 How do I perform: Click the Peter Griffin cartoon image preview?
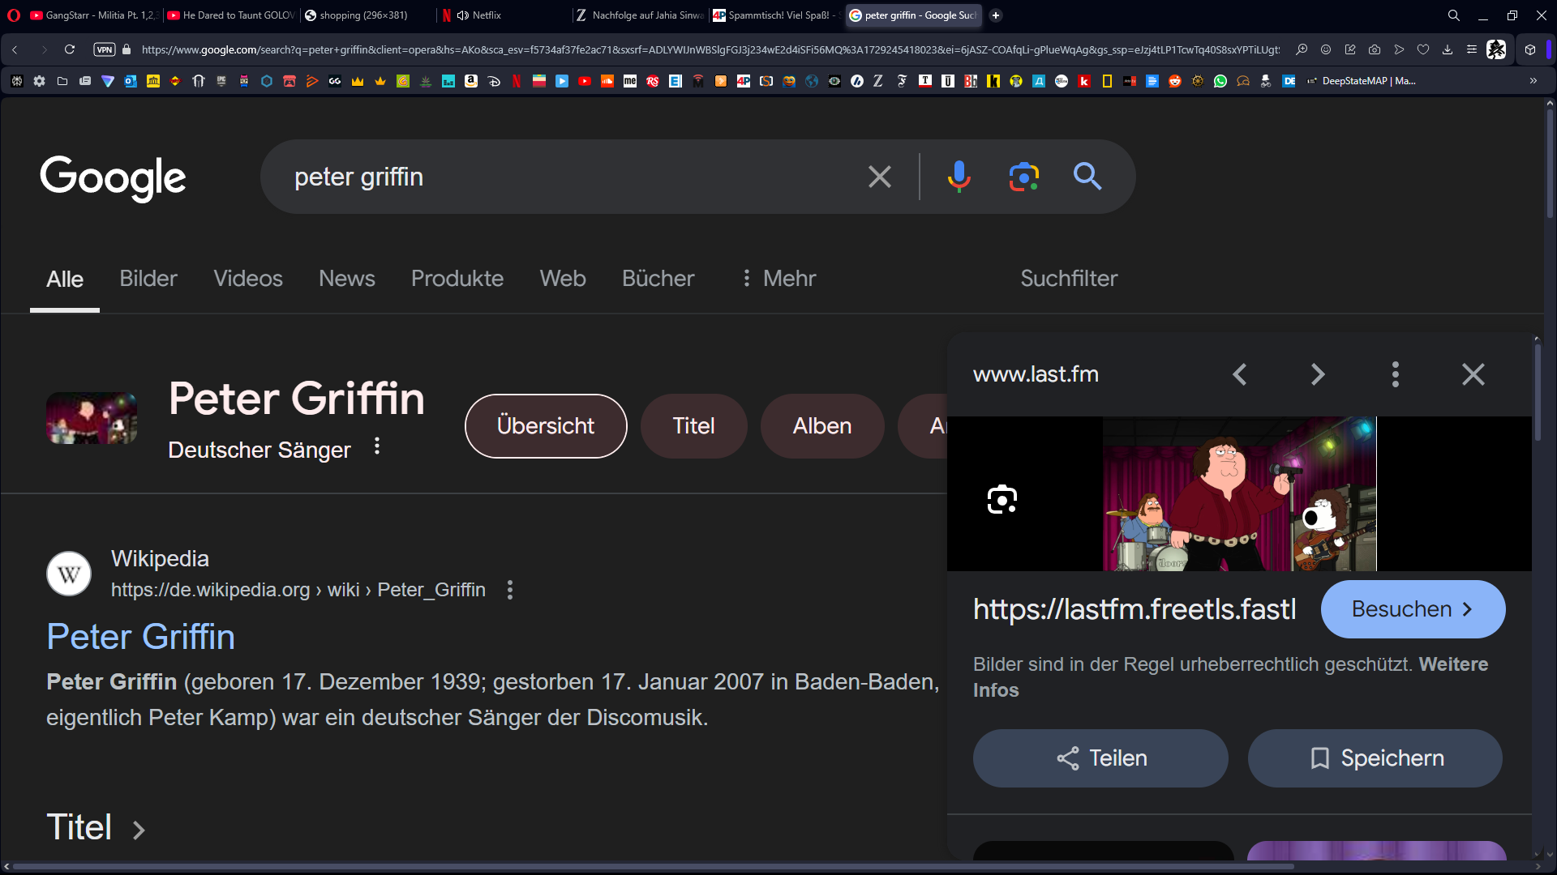[x=1239, y=494]
